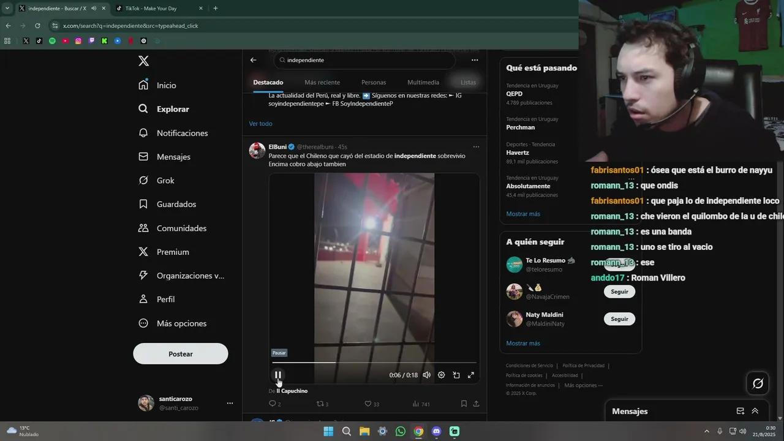Click the back arrow beside the search box
The height and width of the screenshot is (441, 784).
coord(253,60)
